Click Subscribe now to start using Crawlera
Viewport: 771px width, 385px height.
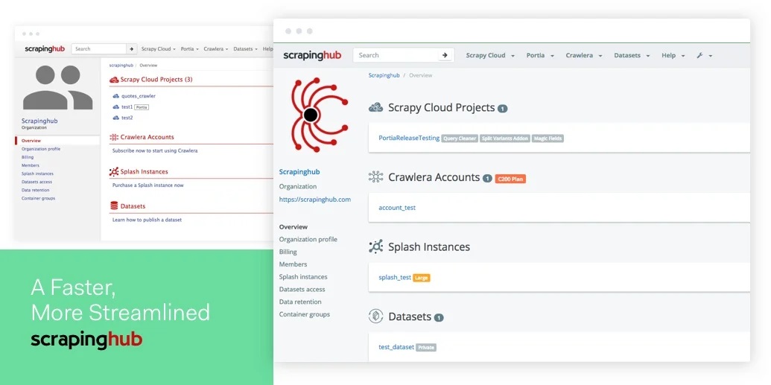pos(155,151)
